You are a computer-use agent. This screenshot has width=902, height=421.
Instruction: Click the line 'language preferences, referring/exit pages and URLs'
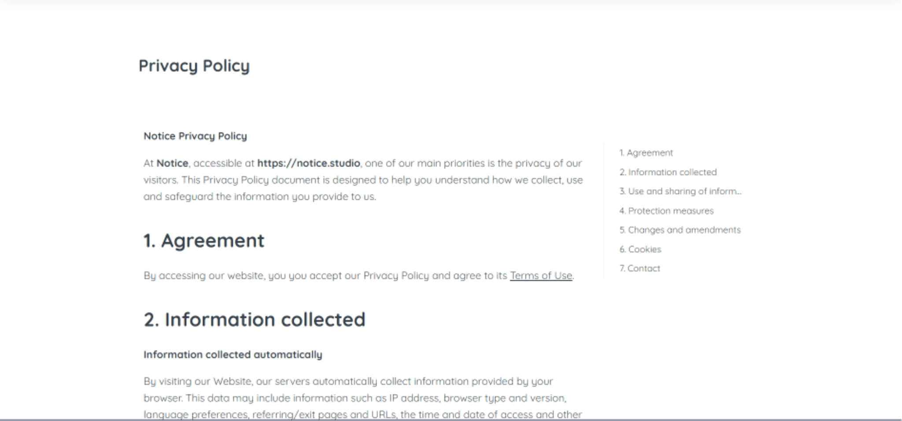363,414
